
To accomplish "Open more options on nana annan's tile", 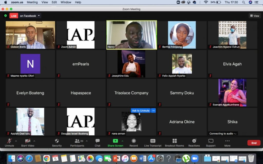I will tap(154, 111).
